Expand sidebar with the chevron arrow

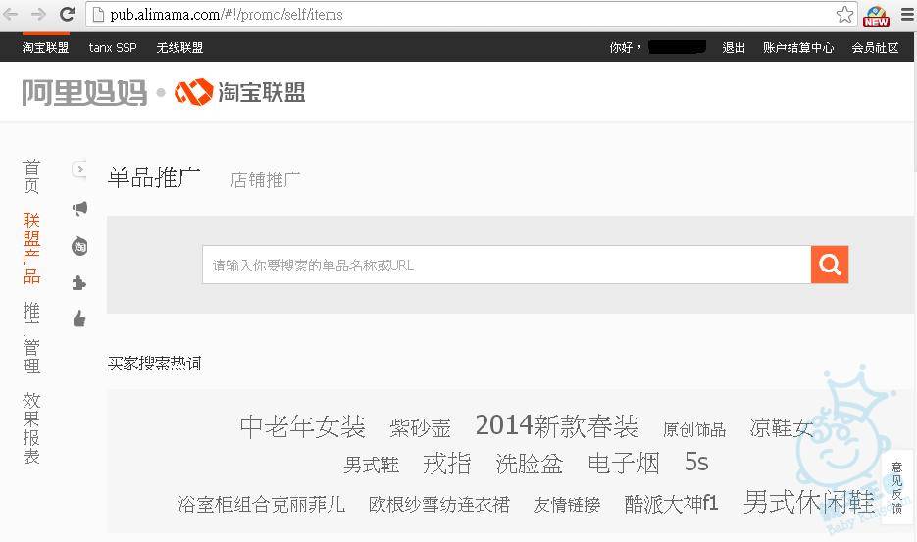tap(79, 169)
